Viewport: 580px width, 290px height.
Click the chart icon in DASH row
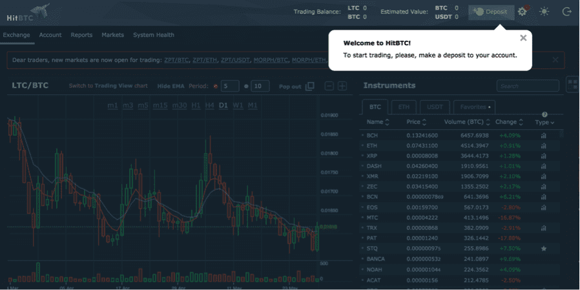pos(543,166)
